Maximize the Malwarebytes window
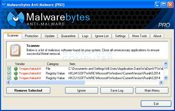175x111 pixels. click(x=164, y=5)
